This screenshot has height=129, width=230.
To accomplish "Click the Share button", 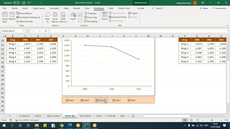I will point(204,8).
